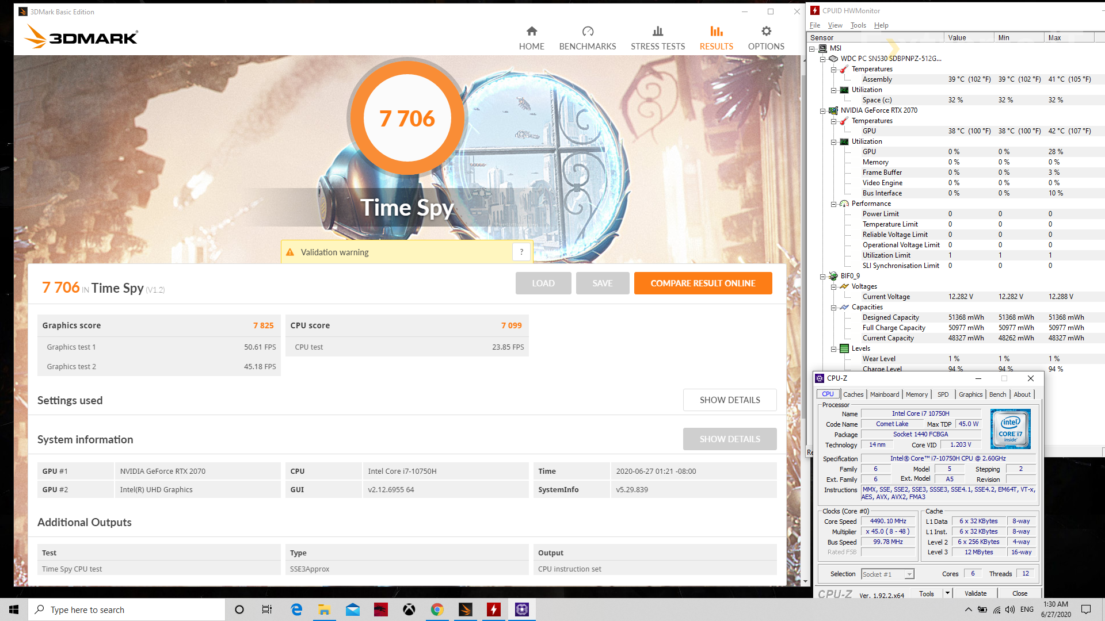Viewport: 1105px width, 621px height.
Task: Switch to CPU-Z Mainboard tab
Action: pos(885,394)
